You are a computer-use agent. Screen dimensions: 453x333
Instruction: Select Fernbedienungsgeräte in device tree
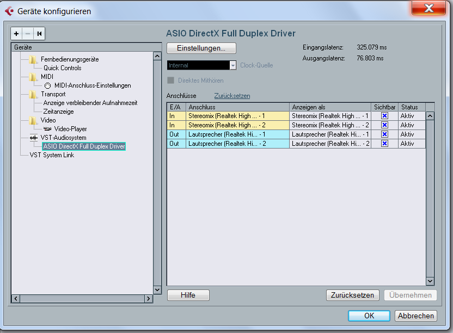click(70, 59)
